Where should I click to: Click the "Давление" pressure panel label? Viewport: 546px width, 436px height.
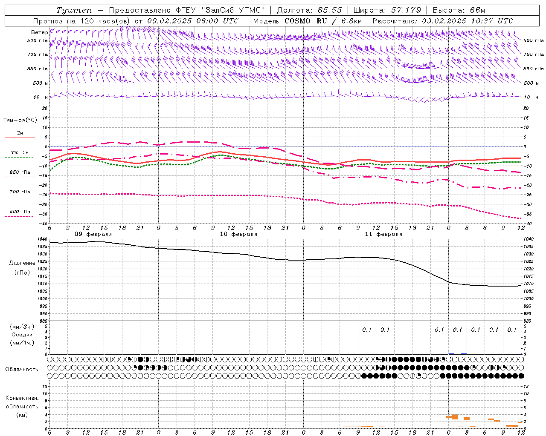(22, 263)
